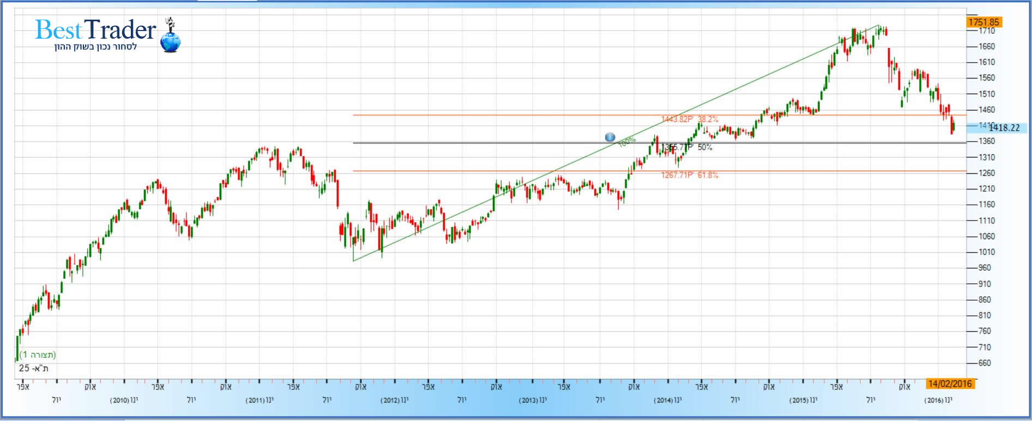Click the 14/02/2016 date label
Image resolution: width=1032 pixels, height=421 pixels.
(x=950, y=384)
